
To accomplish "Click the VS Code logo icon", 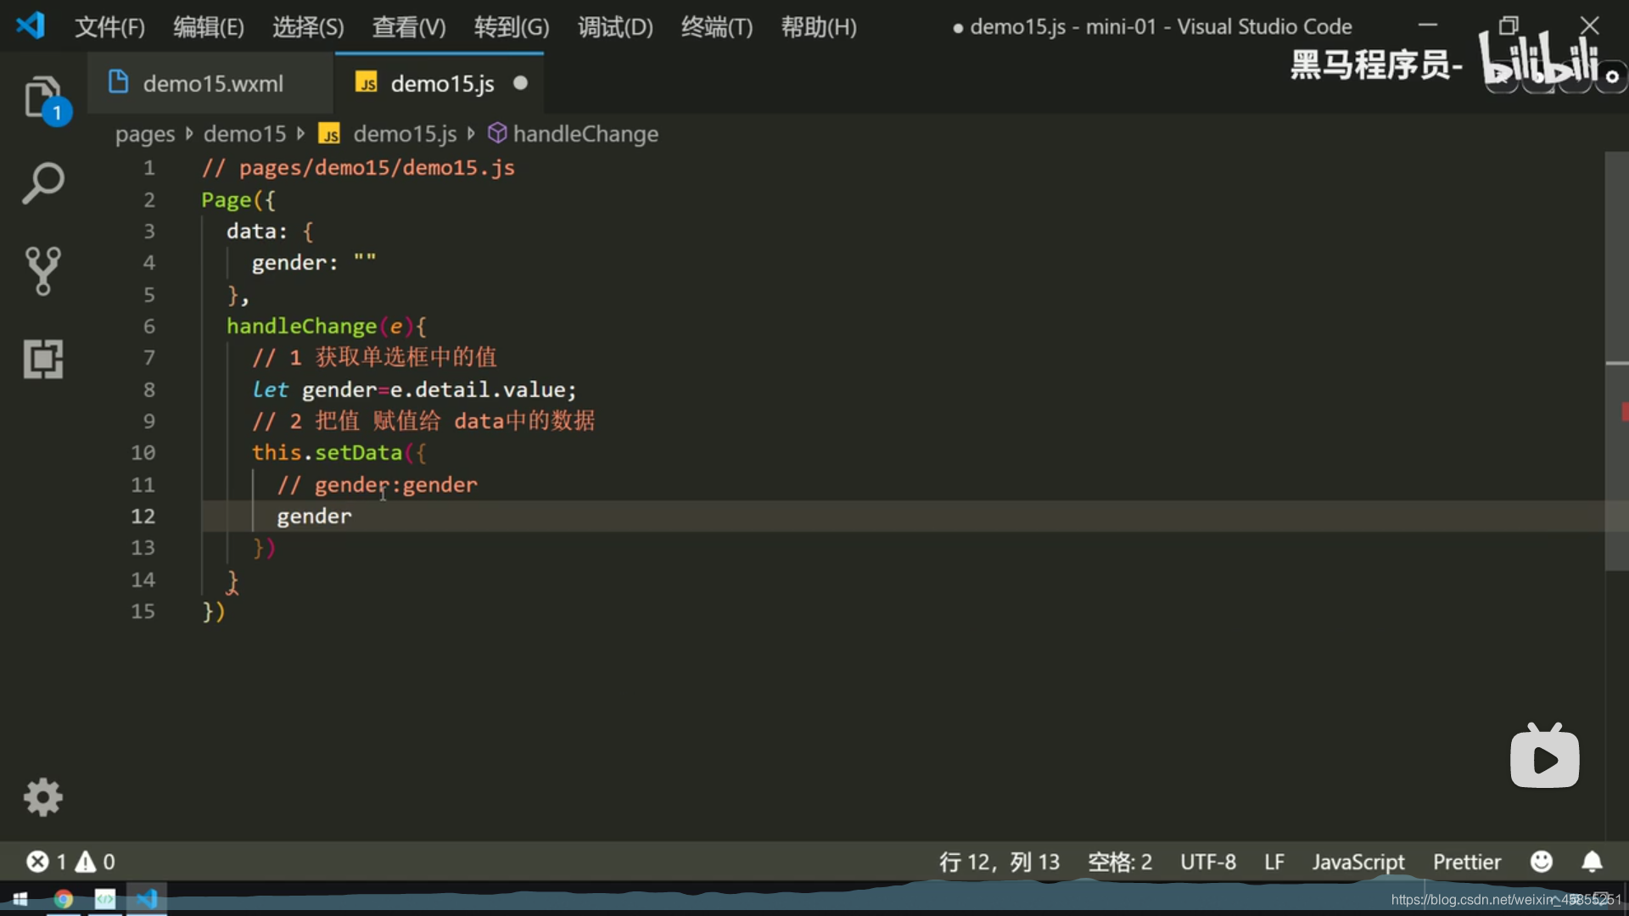I will (31, 25).
